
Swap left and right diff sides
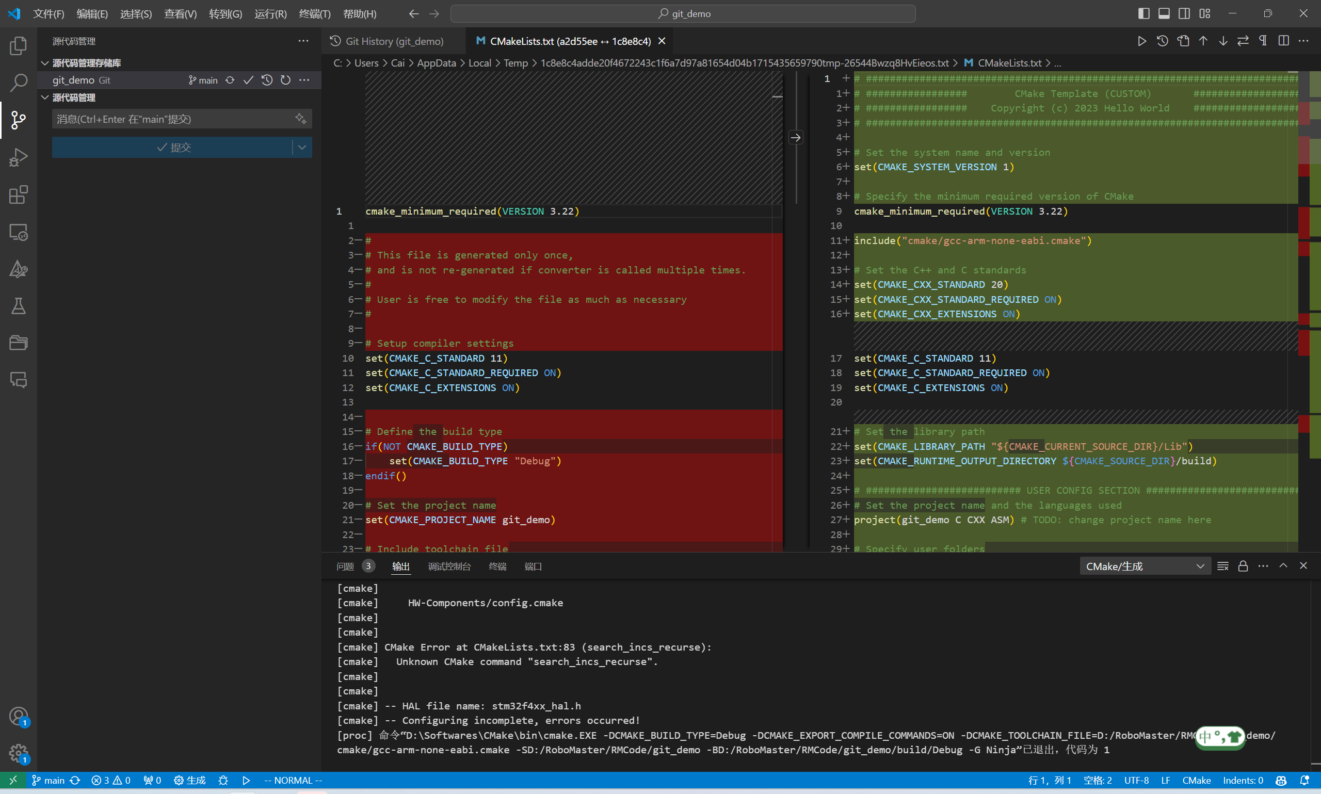[1243, 41]
